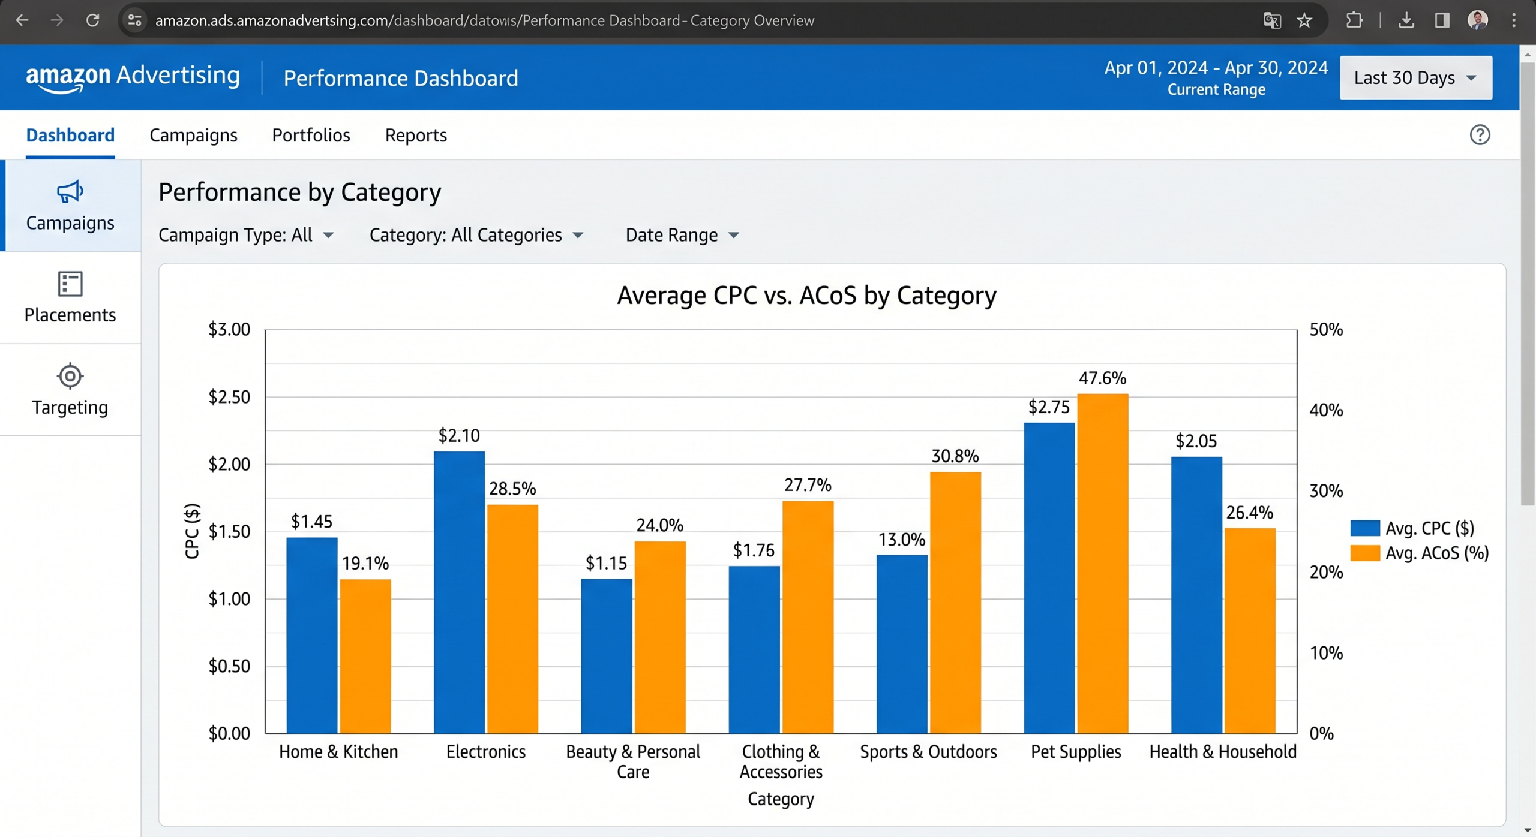Open the help question mark icon
The height and width of the screenshot is (837, 1536).
click(1480, 135)
